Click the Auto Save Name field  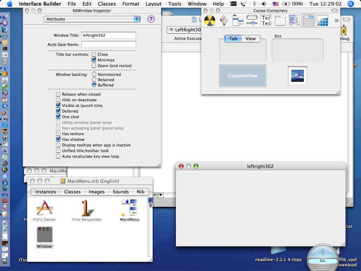coord(109,44)
